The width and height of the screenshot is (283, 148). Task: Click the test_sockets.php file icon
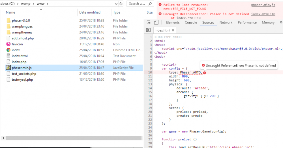pyautogui.click(x=8, y=74)
